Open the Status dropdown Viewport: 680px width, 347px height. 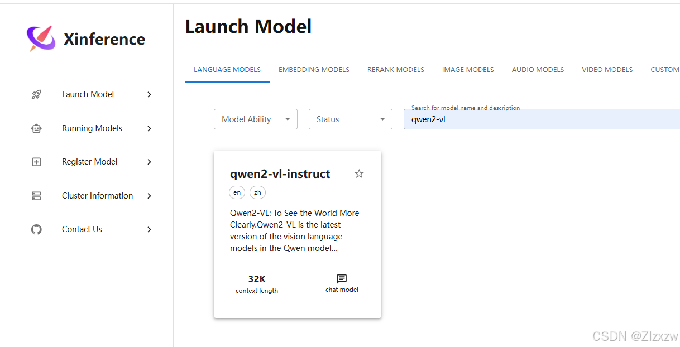point(351,119)
